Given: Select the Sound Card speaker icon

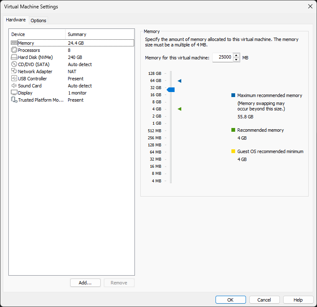Looking at the screenshot, I should pos(14,85).
